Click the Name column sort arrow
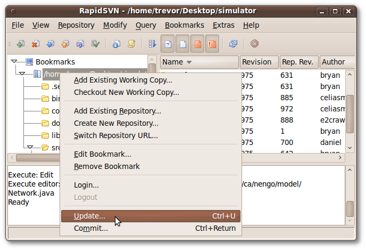Image resolution: width=366 pixels, height=250 pixels. click(x=189, y=62)
